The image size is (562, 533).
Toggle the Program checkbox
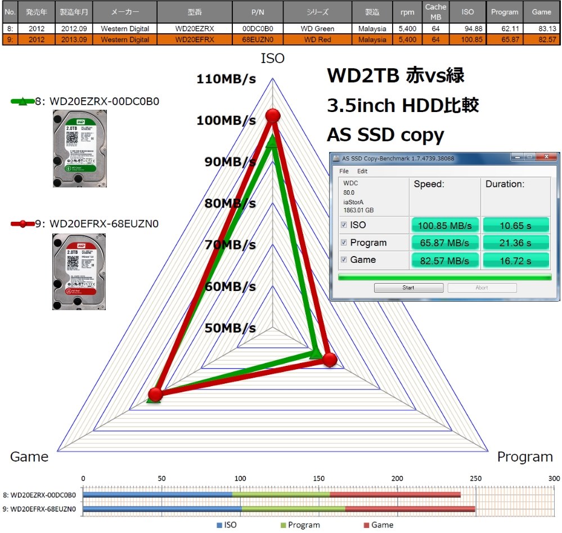344,243
